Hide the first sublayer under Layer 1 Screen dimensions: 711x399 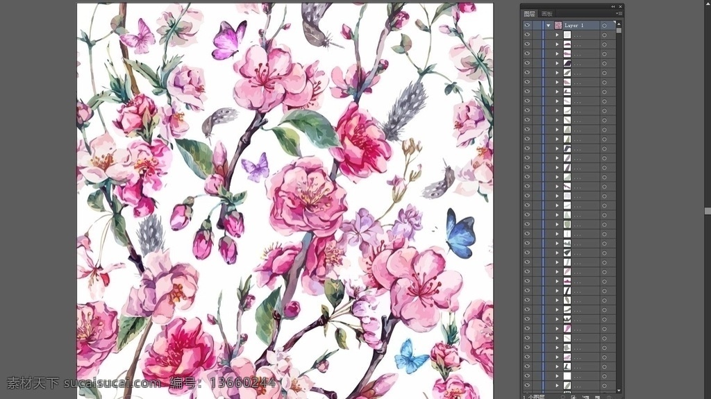(x=527, y=35)
